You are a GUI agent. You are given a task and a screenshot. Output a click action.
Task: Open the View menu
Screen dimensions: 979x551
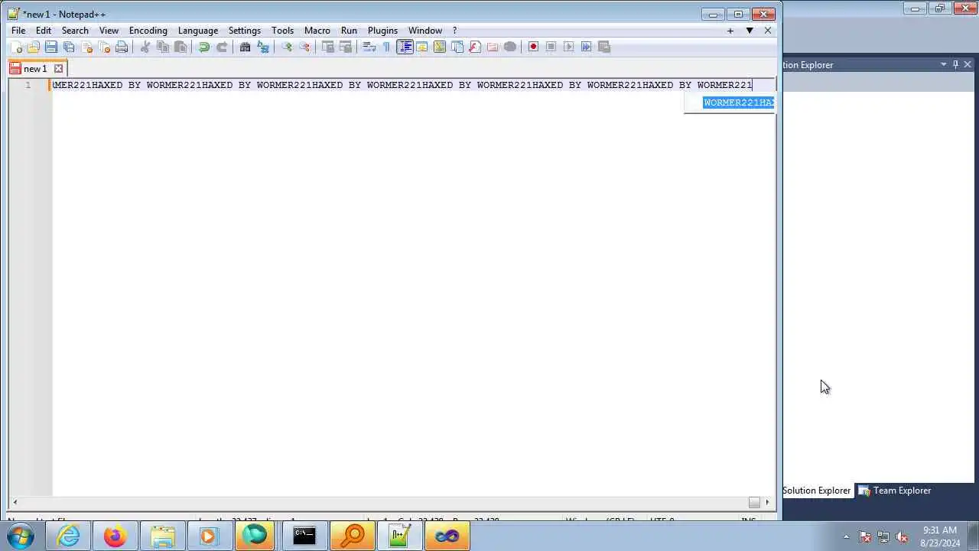pyautogui.click(x=109, y=31)
